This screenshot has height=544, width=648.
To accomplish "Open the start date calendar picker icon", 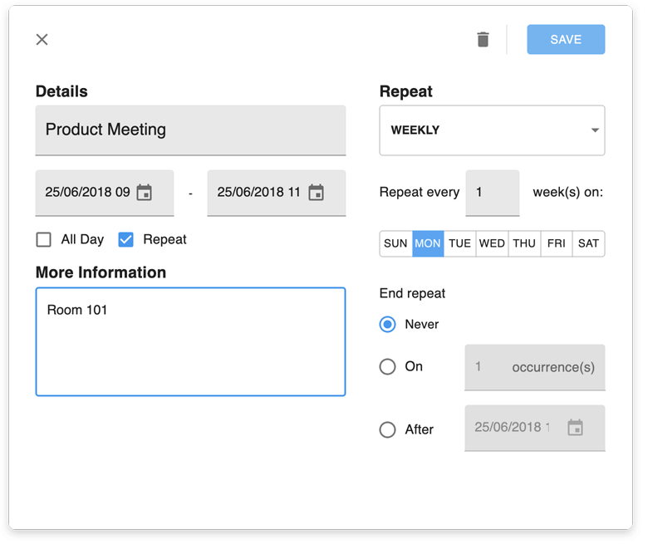I will [145, 193].
